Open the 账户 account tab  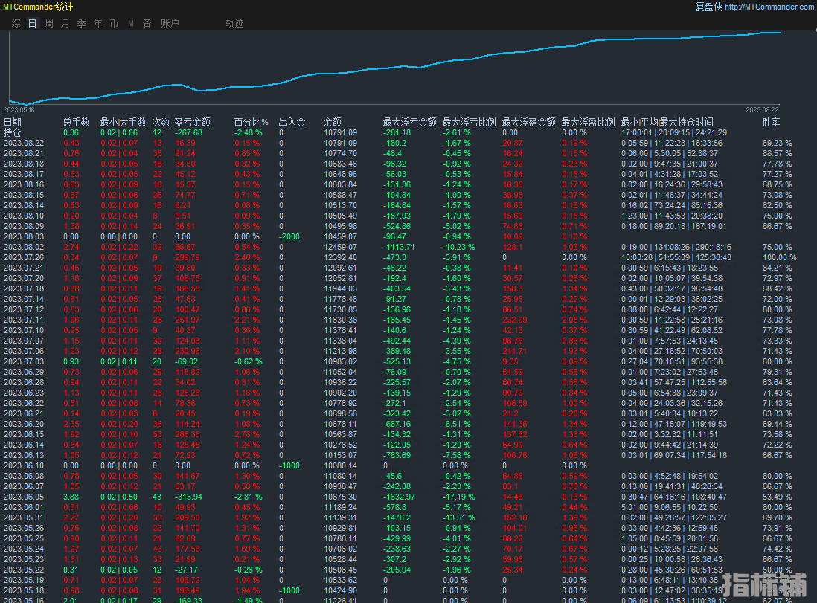tap(170, 23)
